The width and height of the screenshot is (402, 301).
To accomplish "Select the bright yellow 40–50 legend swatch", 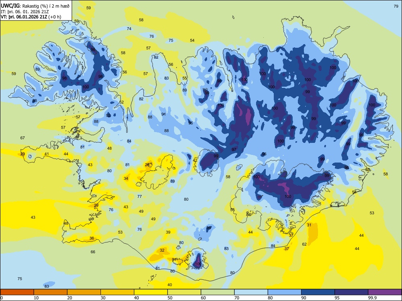I will [x=151, y=292].
